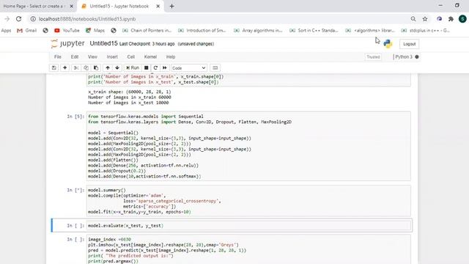This screenshot has width=469, height=264.
Task: Open the Edit menu
Action: pyautogui.click(x=75, y=57)
